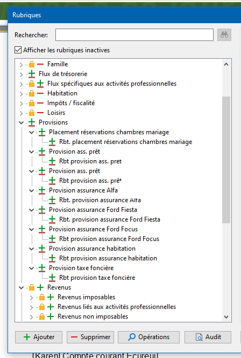The height and width of the screenshot is (358, 241).
Task: Uncheck Afficher les rubriques inactives
Action: (18, 50)
